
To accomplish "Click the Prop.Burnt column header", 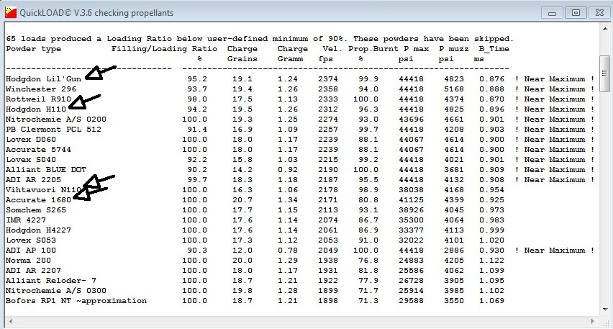I will click(373, 49).
